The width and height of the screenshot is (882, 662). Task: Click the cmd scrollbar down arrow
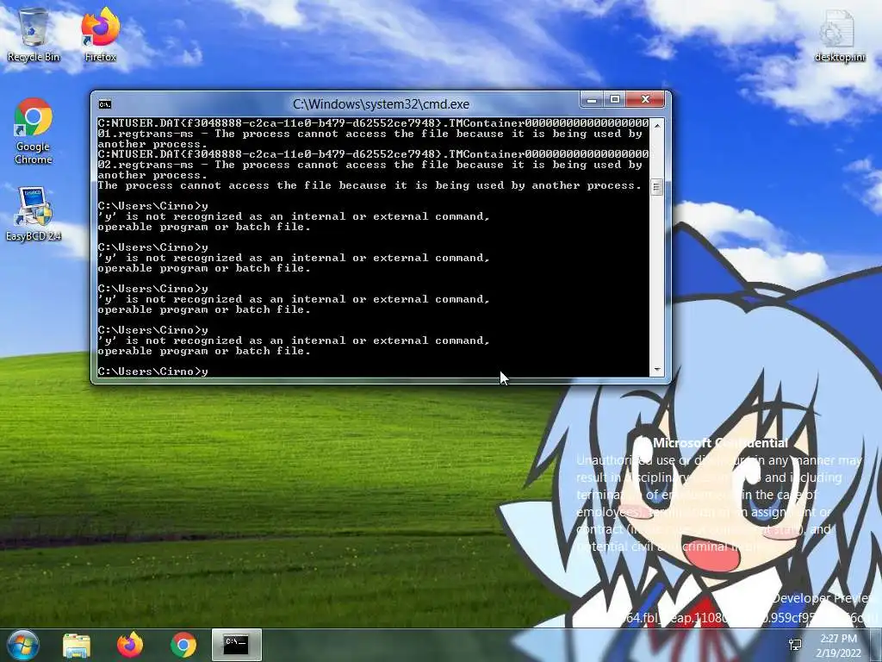(x=656, y=370)
